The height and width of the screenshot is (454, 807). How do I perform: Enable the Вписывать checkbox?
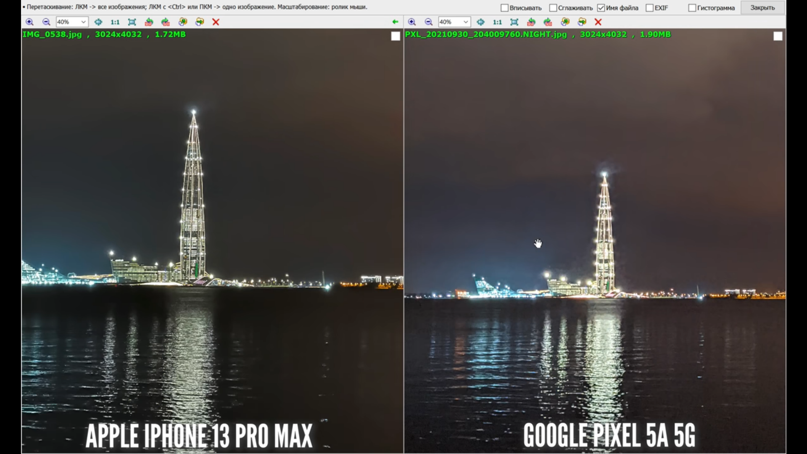coord(504,8)
